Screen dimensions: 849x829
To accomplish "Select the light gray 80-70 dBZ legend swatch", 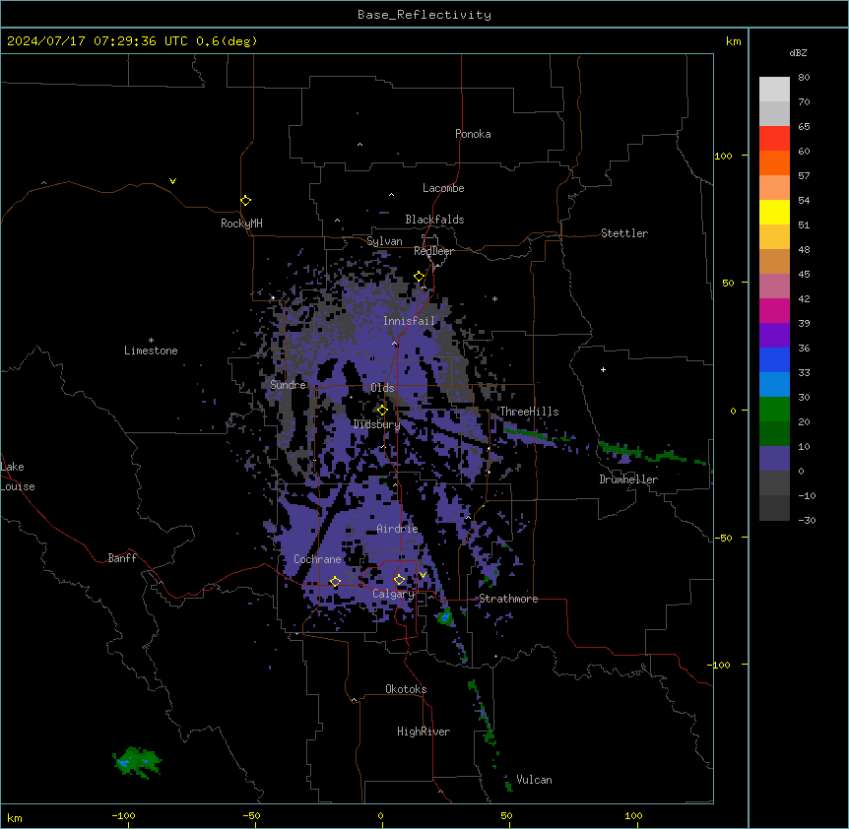I will click(774, 90).
